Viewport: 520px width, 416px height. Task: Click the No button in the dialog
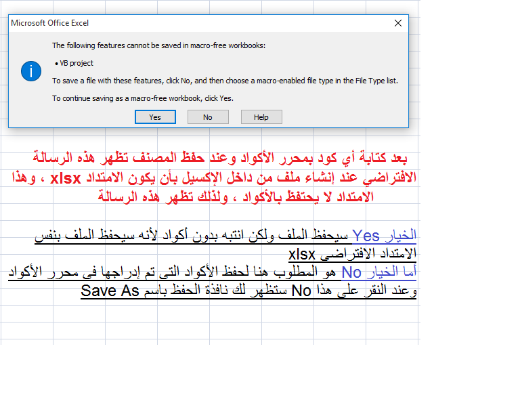tap(208, 117)
